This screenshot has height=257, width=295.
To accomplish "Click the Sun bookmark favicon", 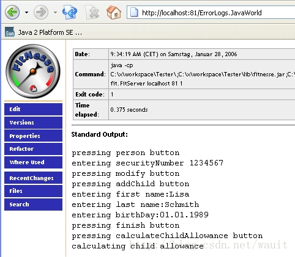I will (x=10, y=32).
